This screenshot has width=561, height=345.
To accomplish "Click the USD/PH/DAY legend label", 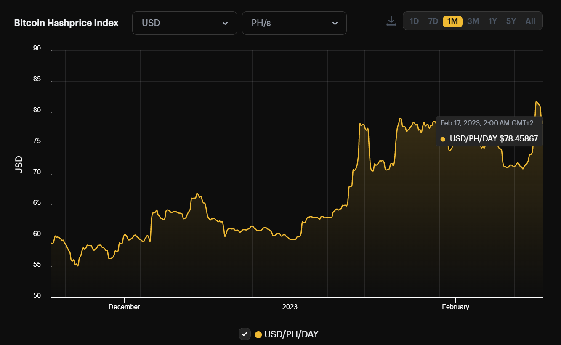I will pos(291,334).
